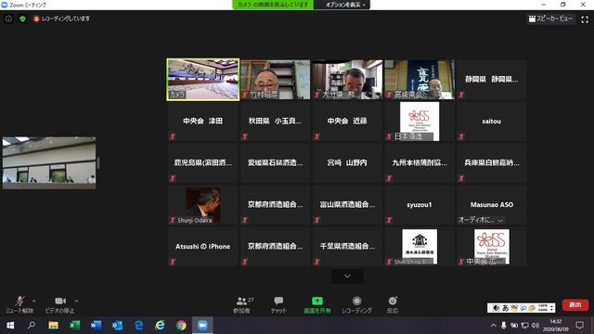Viewport: 594px width, 334px height.
Task: Toggle the recording button in toolbar
Action: pyautogui.click(x=356, y=305)
